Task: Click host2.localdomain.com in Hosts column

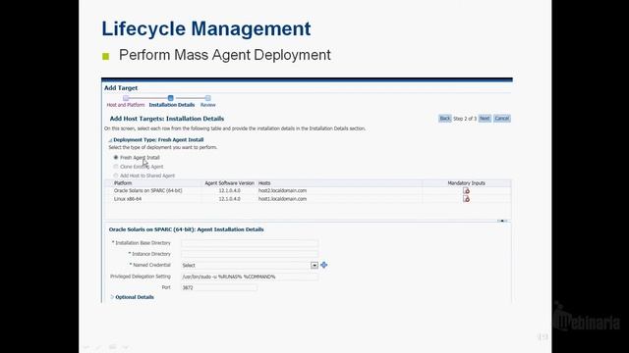Action: click(x=282, y=190)
